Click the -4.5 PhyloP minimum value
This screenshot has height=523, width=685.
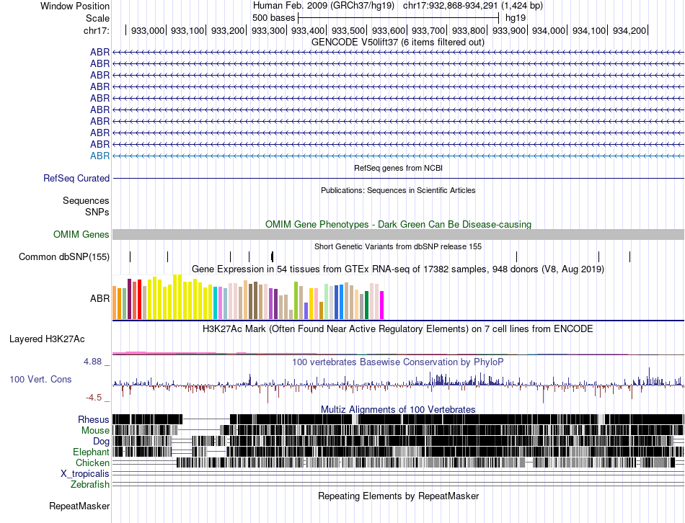click(x=94, y=397)
